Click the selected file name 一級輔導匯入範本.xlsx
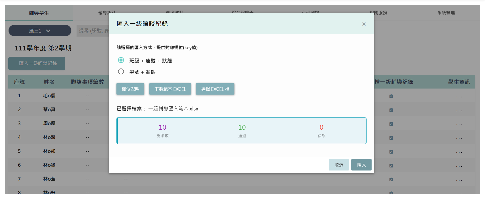This screenshot has height=199, width=485. coord(173,109)
